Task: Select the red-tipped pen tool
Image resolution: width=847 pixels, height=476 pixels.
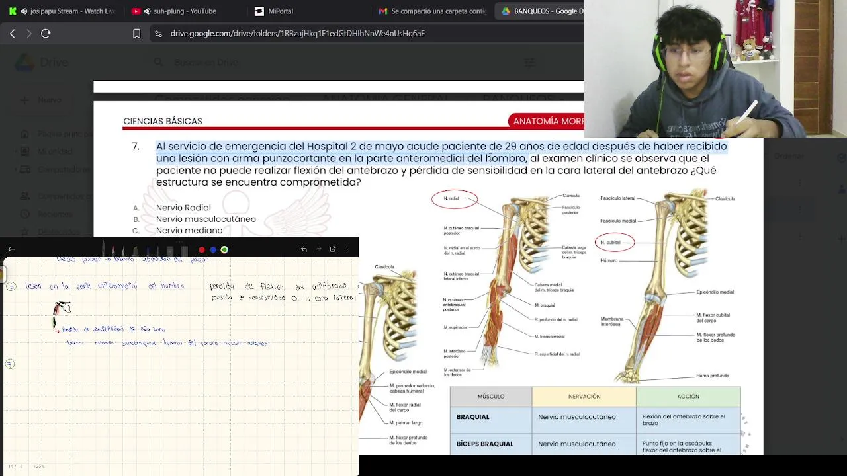Action: (x=113, y=250)
